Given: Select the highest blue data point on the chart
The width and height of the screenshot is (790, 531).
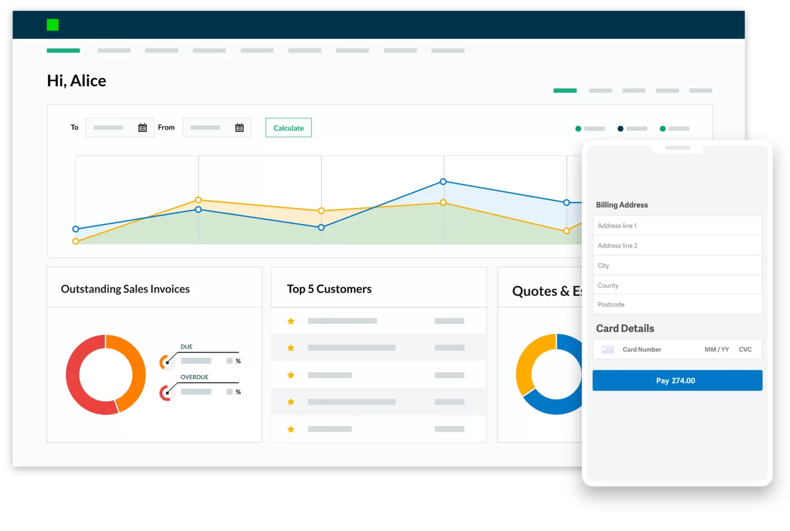Looking at the screenshot, I should click(443, 181).
